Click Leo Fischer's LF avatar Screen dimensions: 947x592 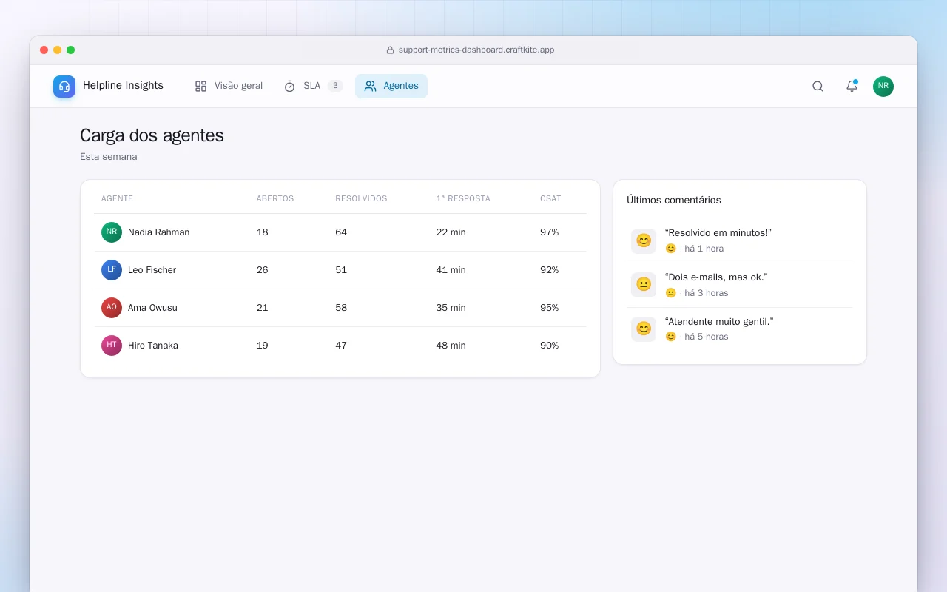(112, 270)
